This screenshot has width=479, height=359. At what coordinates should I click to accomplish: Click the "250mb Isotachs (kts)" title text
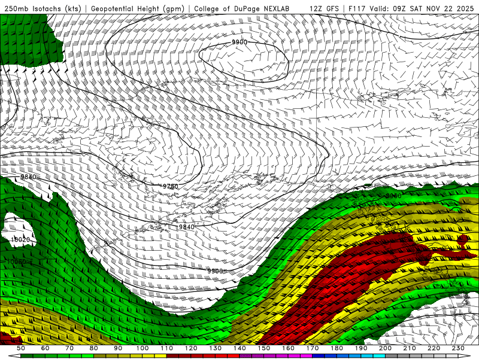click(43, 8)
